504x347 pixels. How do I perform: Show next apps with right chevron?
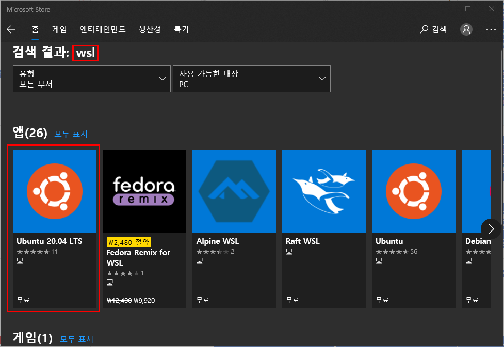491,229
